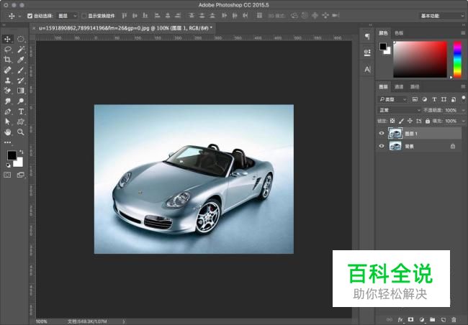Select the Crop tool
The image size is (468, 325).
(x=8, y=60)
